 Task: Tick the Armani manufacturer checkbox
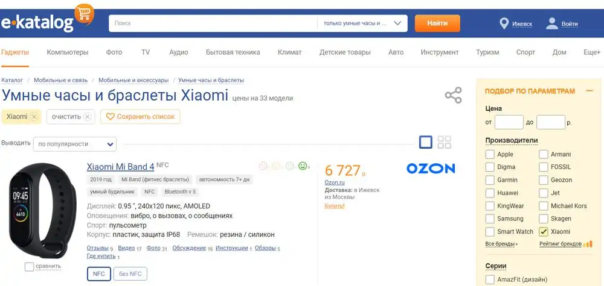(543, 154)
